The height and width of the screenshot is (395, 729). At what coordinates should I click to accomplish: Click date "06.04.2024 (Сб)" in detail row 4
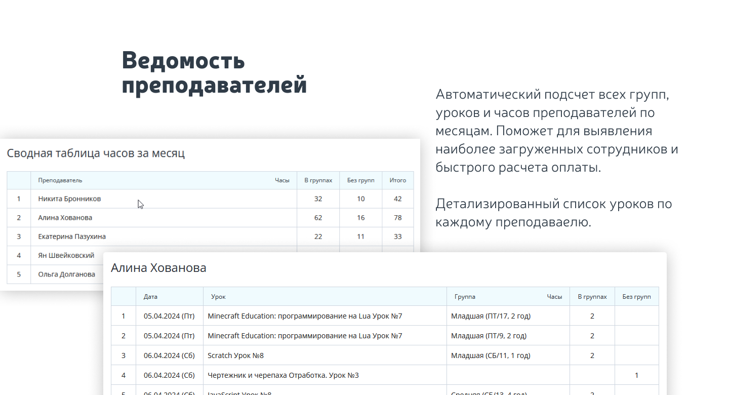pyautogui.click(x=169, y=375)
